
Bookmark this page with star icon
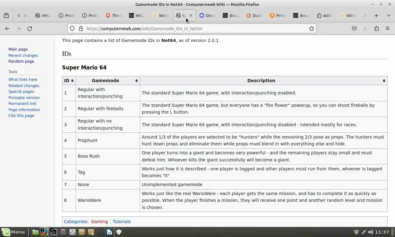tap(312, 28)
